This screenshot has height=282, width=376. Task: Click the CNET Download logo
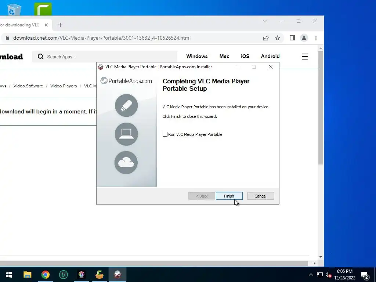[11, 57]
